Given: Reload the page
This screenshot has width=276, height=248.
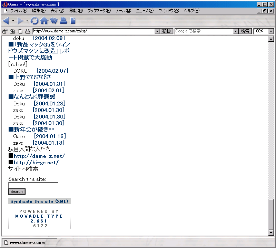Looking at the screenshot, I should (34, 21).
